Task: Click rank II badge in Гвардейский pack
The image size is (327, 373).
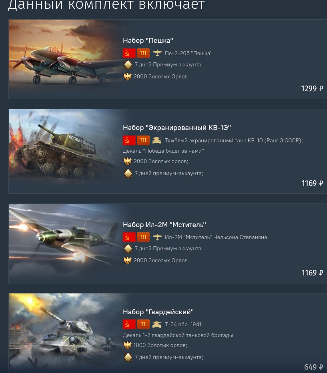Action: [143, 324]
